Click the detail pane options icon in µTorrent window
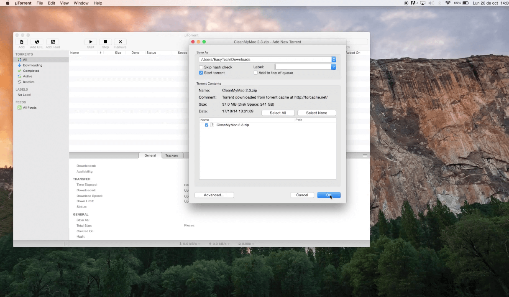The height and width of the screenshot is (297, 509). [365, 155]
